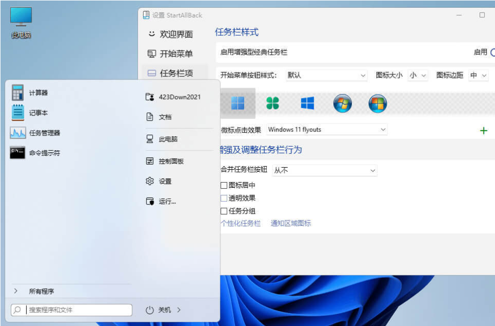The image size is (495, 326).
Task: Open the 图标边距 dropdown
Action: coord(479,75)
